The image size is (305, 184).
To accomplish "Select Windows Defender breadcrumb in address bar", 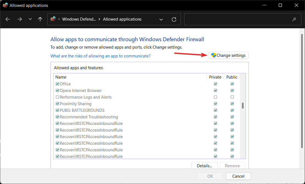I will pyautogui.click(x=79, y=19).
